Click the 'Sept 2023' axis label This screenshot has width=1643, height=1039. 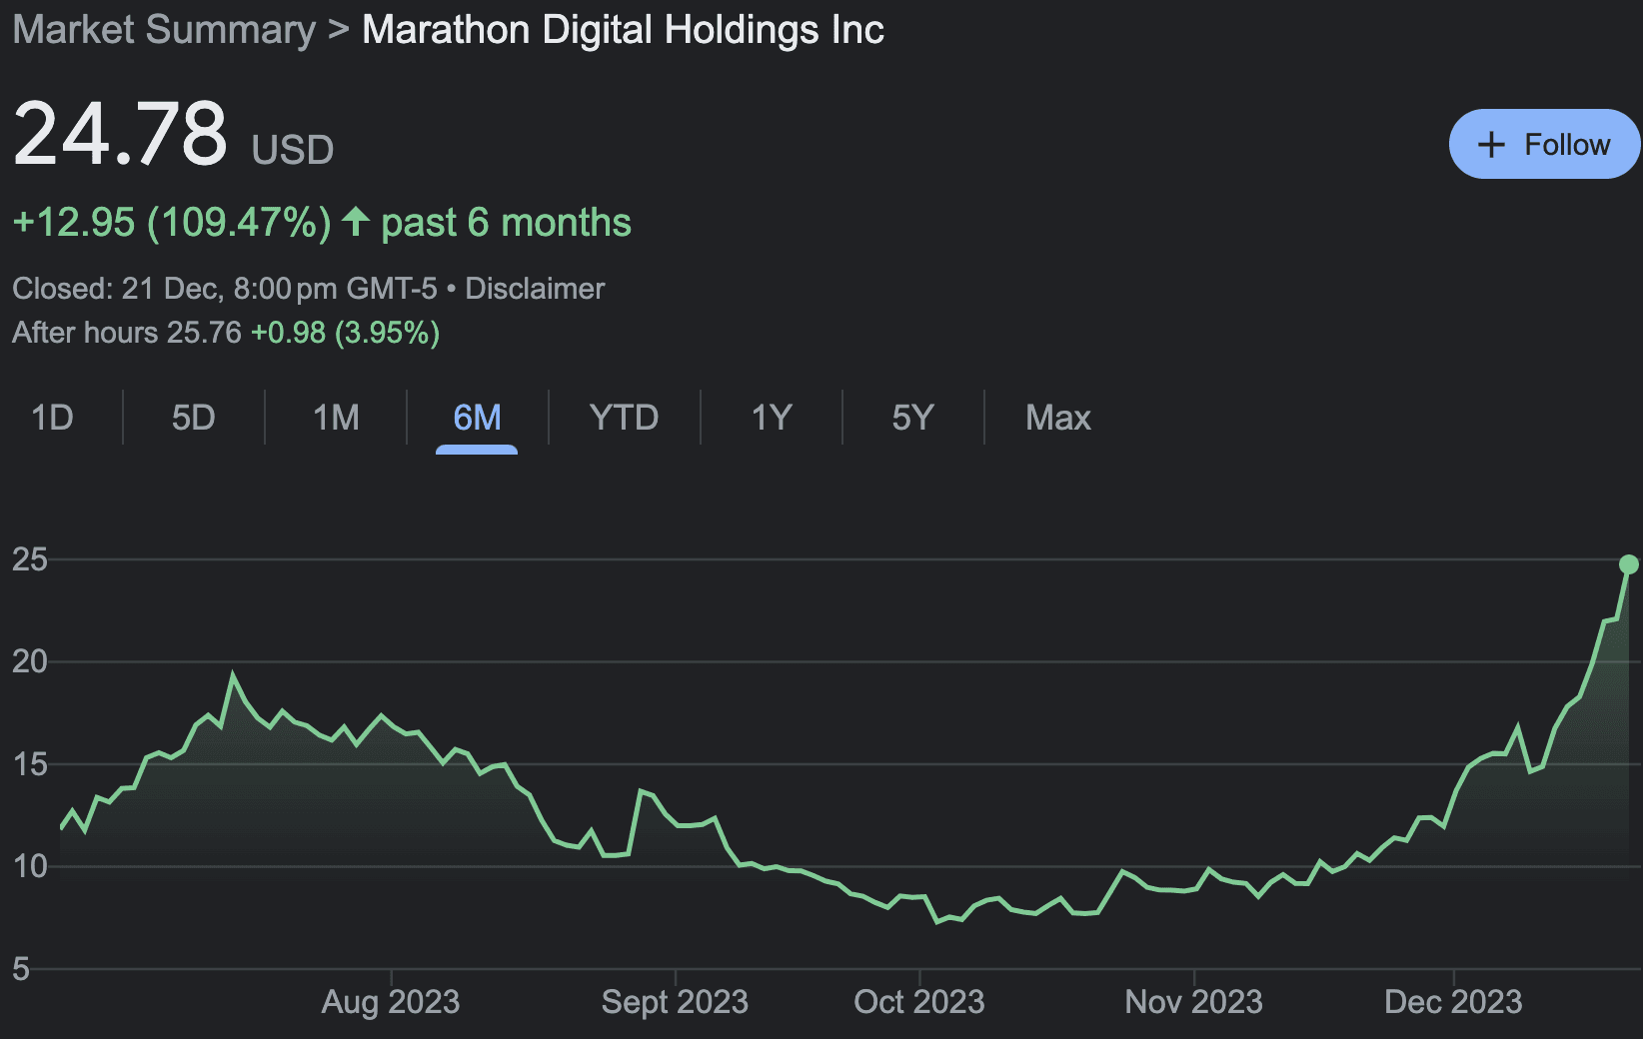[675, 1002]
